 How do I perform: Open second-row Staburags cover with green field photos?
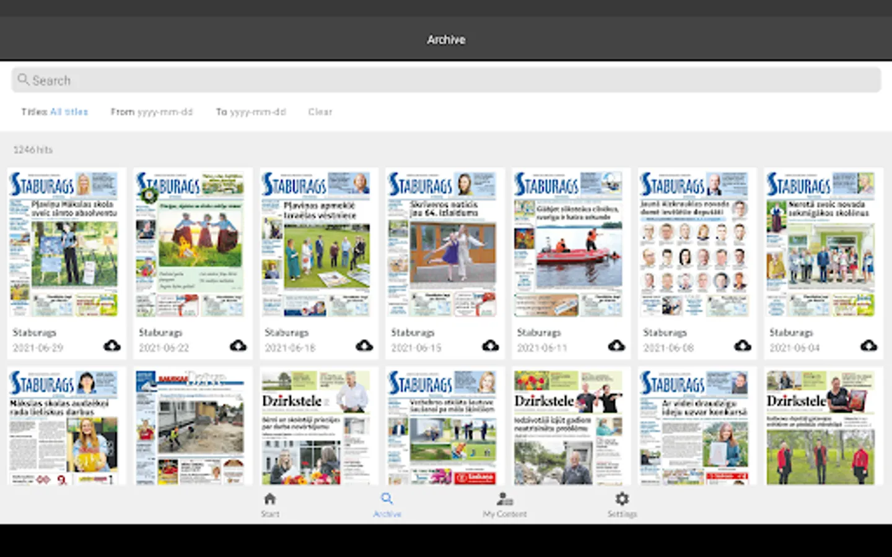coord(442,427)
